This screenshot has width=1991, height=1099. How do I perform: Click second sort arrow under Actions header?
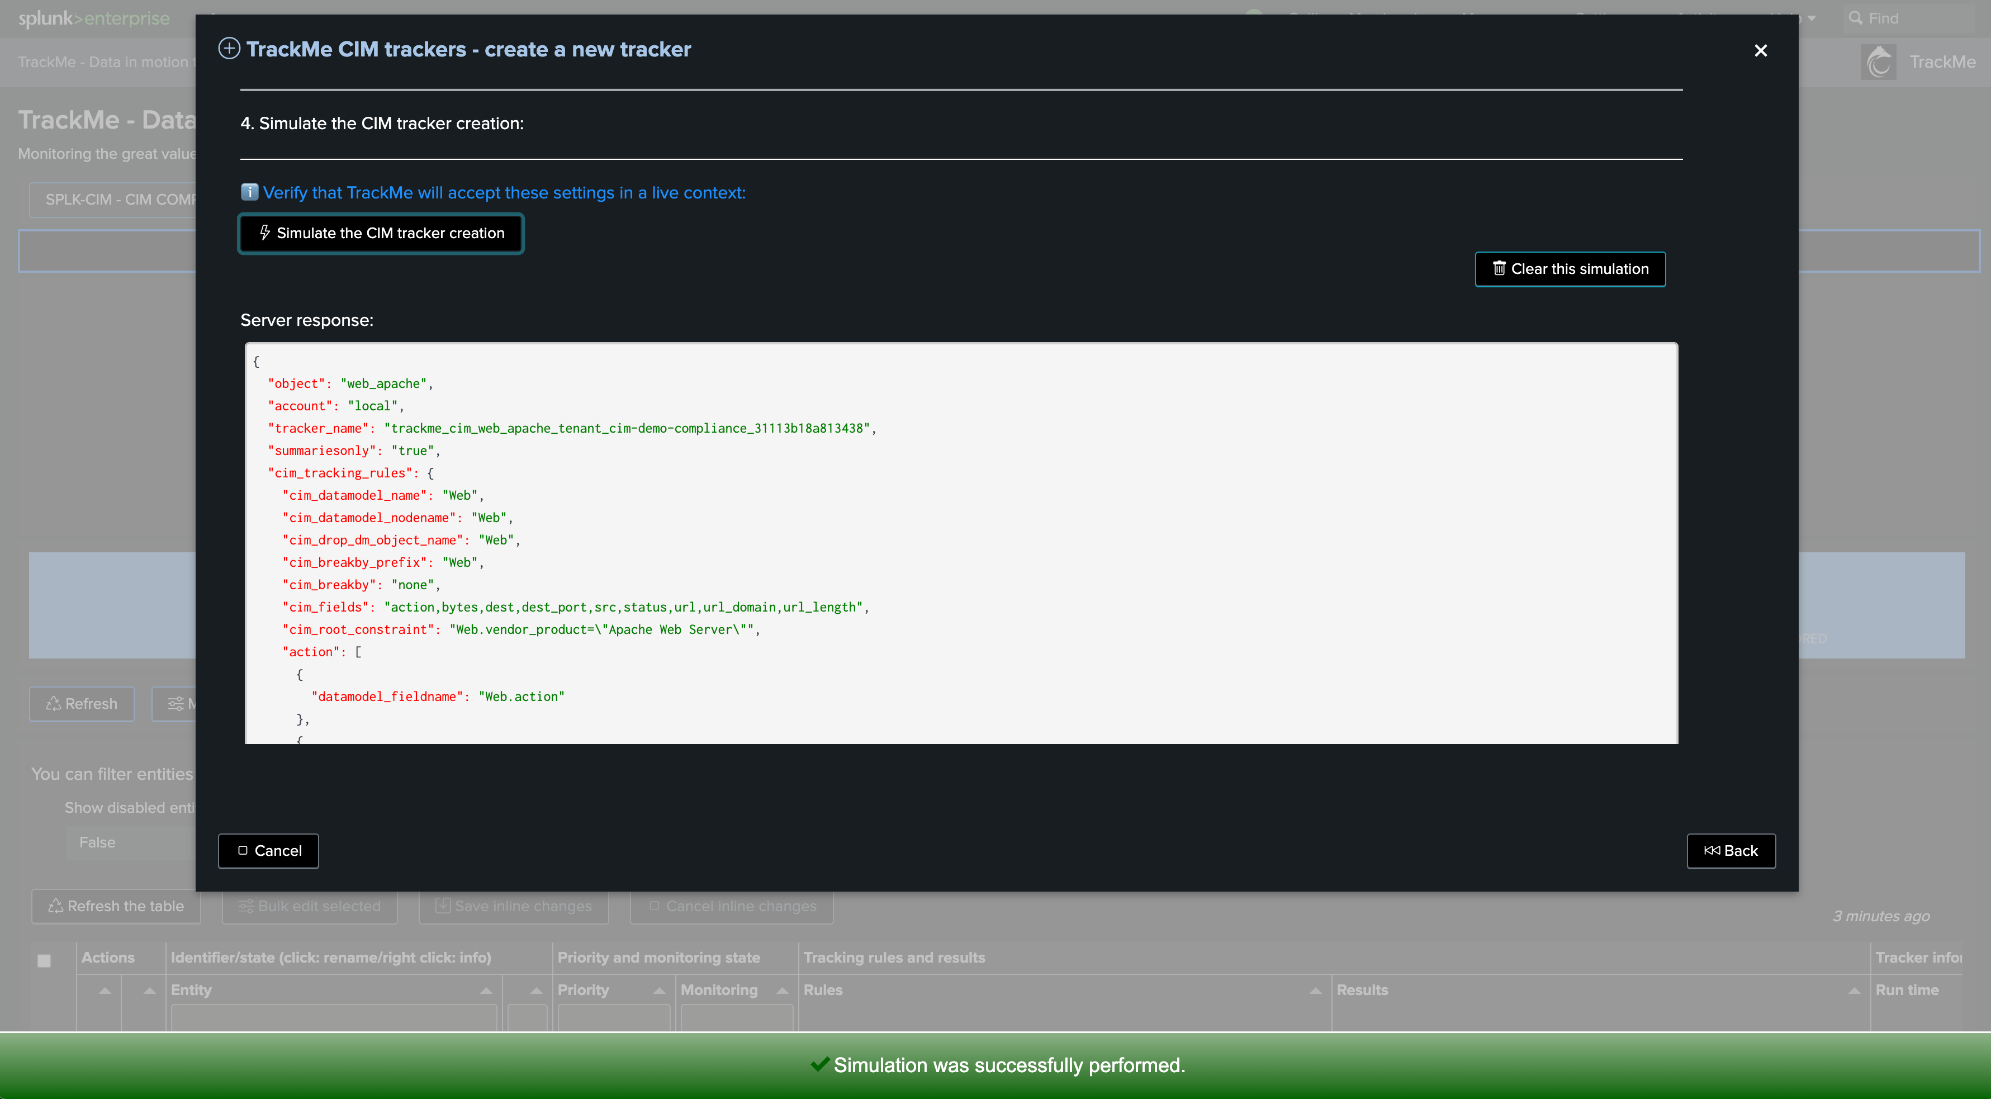pyautogui.click(x=150, y=990)
